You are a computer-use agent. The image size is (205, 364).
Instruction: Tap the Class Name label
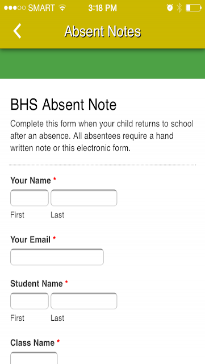tap(32, 342)
